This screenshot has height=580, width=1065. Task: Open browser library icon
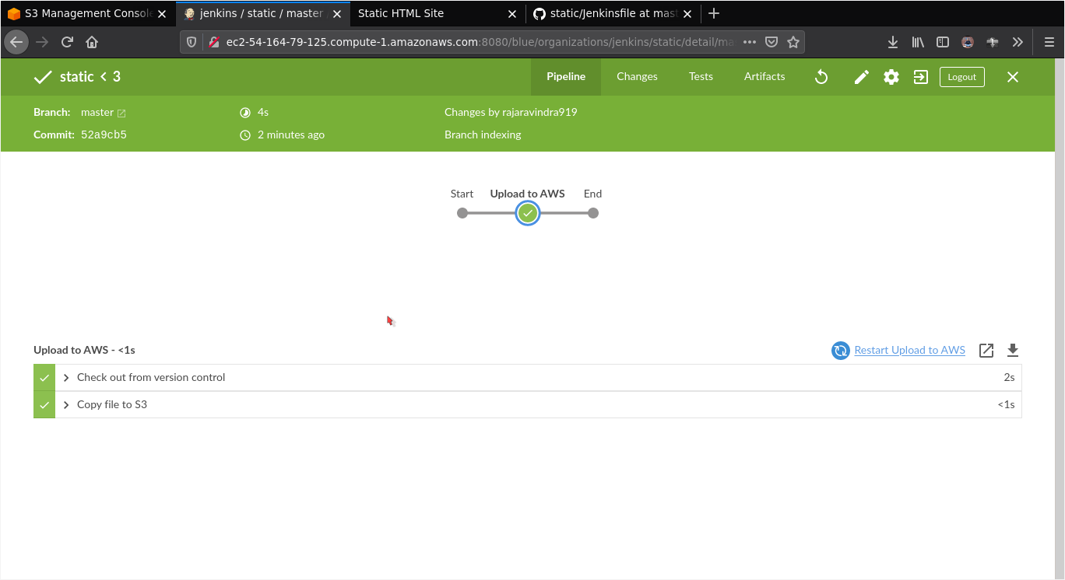[919, 42]
